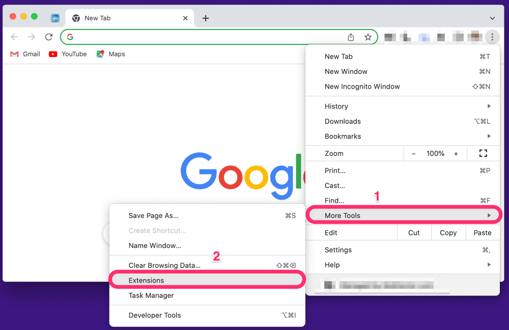Select Print... from the menu

point(403,171)
